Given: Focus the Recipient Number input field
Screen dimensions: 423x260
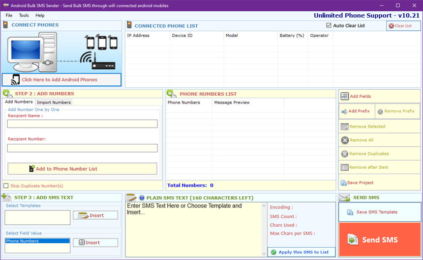Looking at the screenshot, I should [82, 148].
